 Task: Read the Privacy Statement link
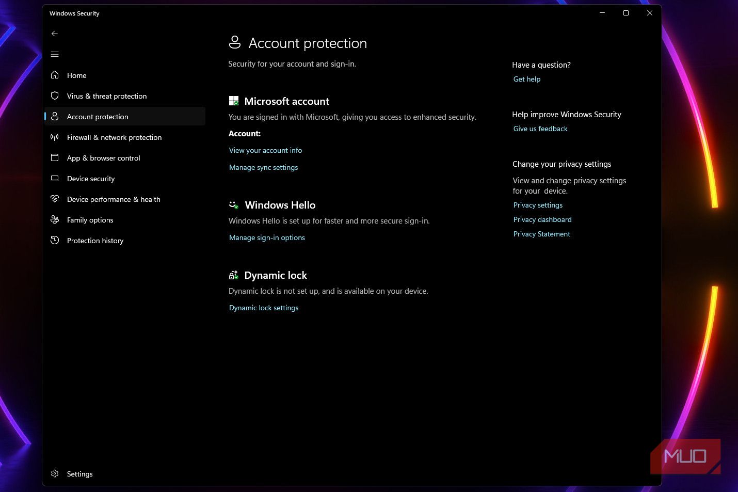(542, 234)
